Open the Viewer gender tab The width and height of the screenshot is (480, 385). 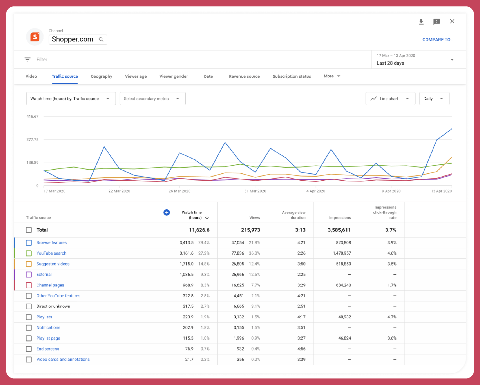coord(174,76)
